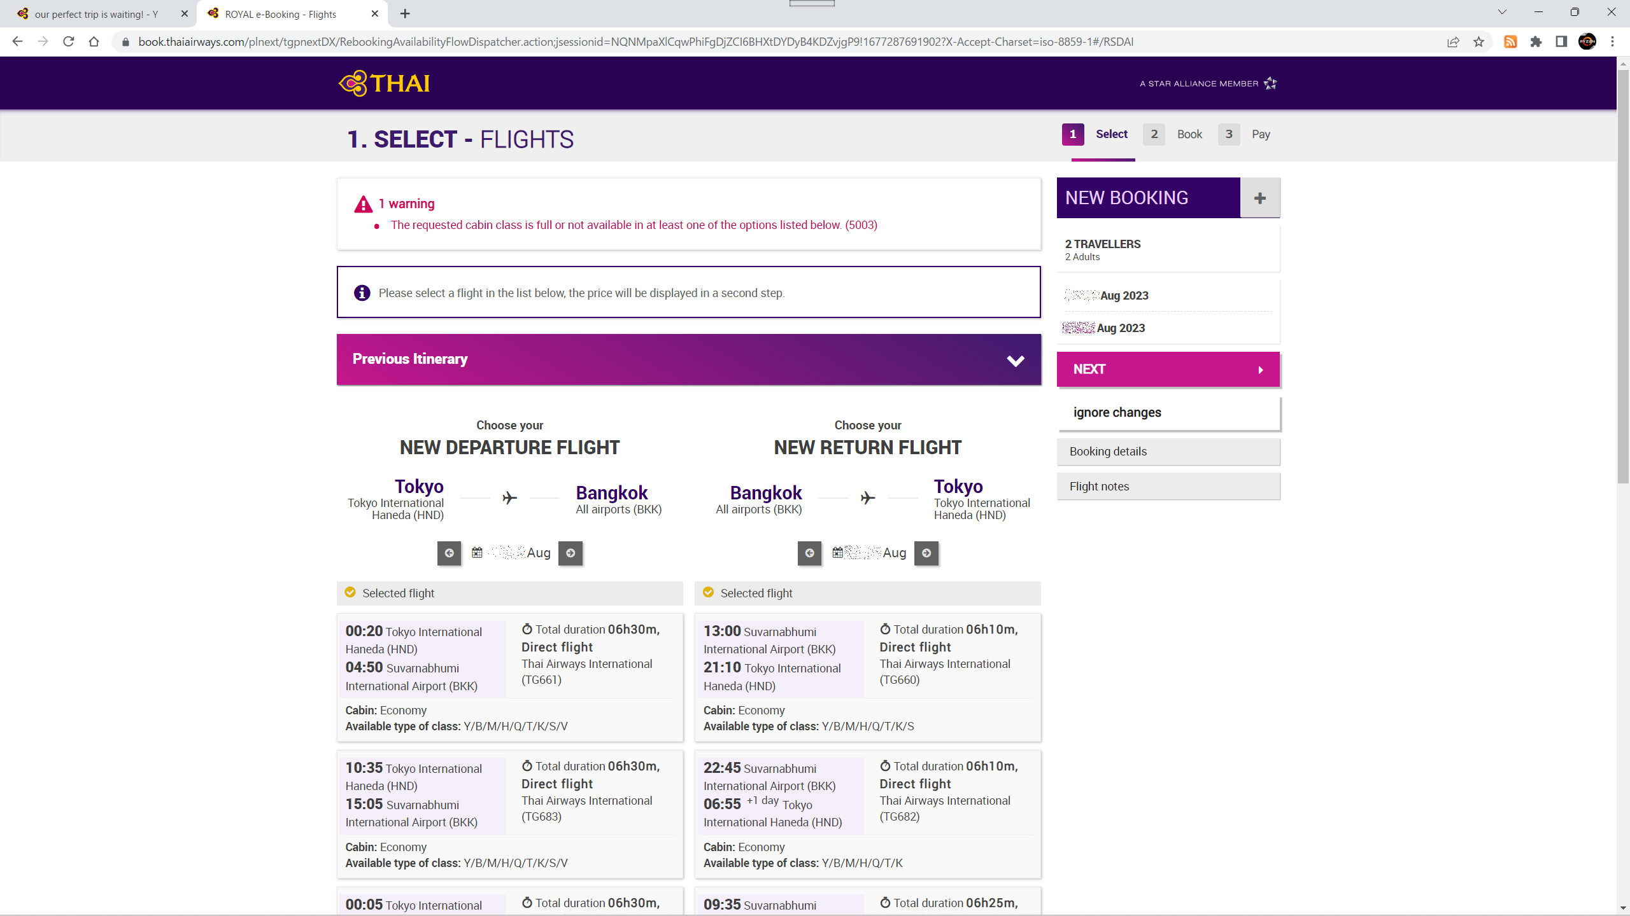Click the return route airplane icon
Viewport: 1630px width, 916px height.
click(868, 497)
